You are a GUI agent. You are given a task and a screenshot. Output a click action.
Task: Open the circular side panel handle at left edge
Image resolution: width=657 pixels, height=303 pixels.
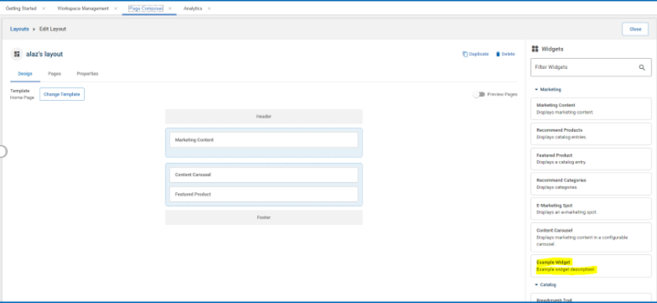click(2, 151)
